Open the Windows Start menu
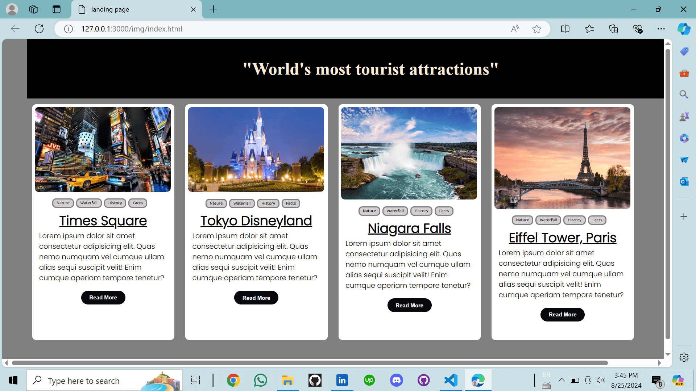The image size is (696, 391). (13, 380)
